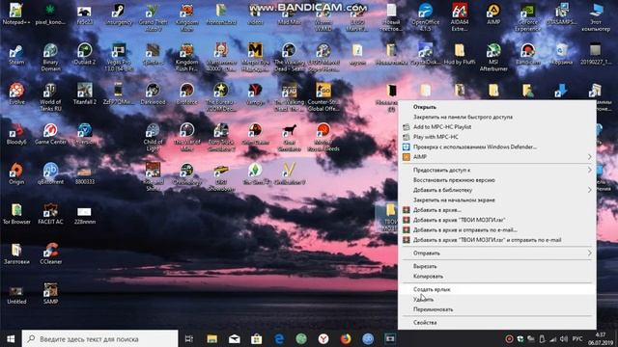Viewport: 618px width, 347px height.
Task: Select the Mod by Fluffi folder
Action: click(460, 54)
